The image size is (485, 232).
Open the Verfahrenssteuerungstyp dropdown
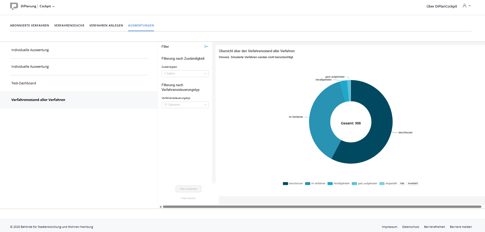click(x=185, y=105)
